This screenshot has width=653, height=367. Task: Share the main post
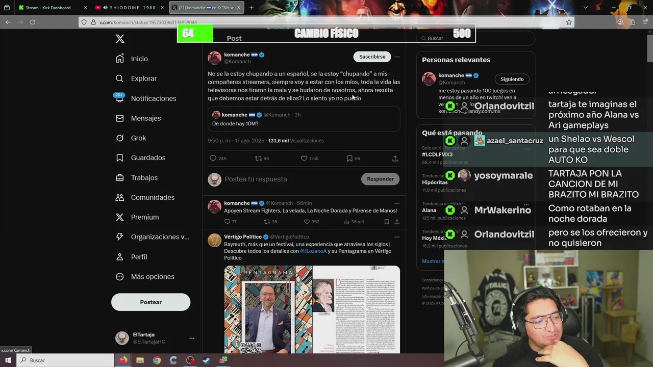(395, 159)
